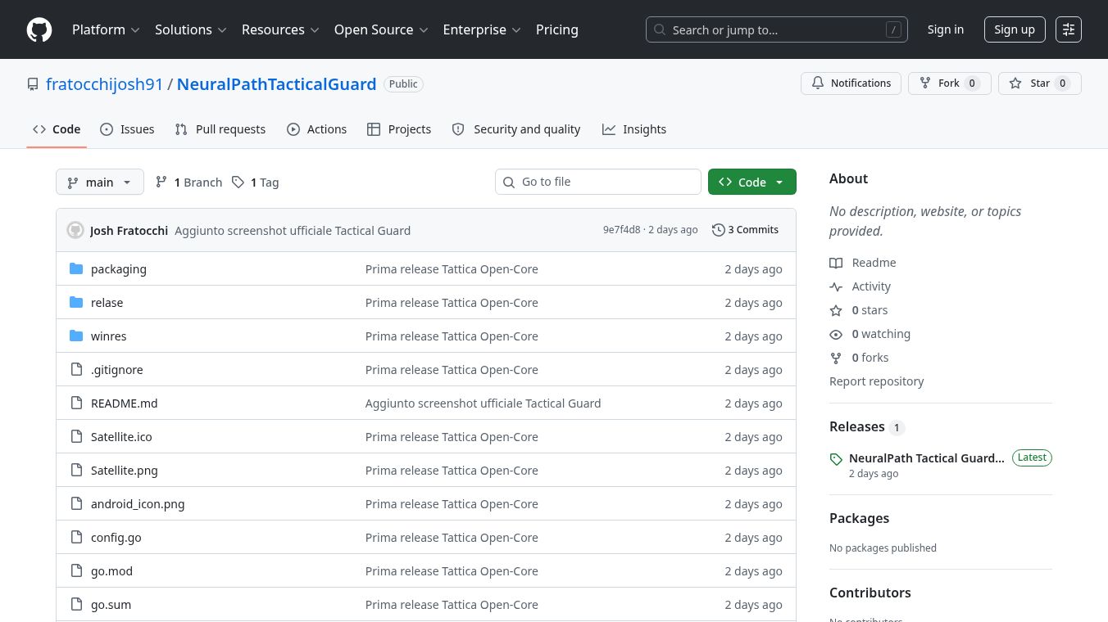Click the Fork repository icon
Screen dimensions: 1108x622
point(925,83)
